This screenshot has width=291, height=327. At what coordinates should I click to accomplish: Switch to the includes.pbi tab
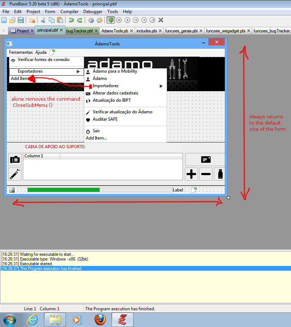(x=149, y=31)
